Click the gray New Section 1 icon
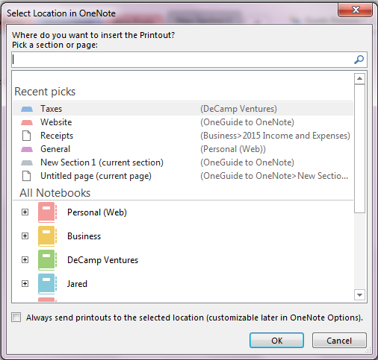The image size is (378, 360). [27, 162]
